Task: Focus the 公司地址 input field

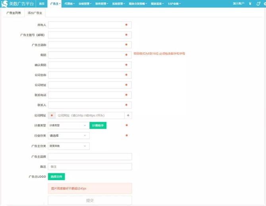Action: coord(90,85)
